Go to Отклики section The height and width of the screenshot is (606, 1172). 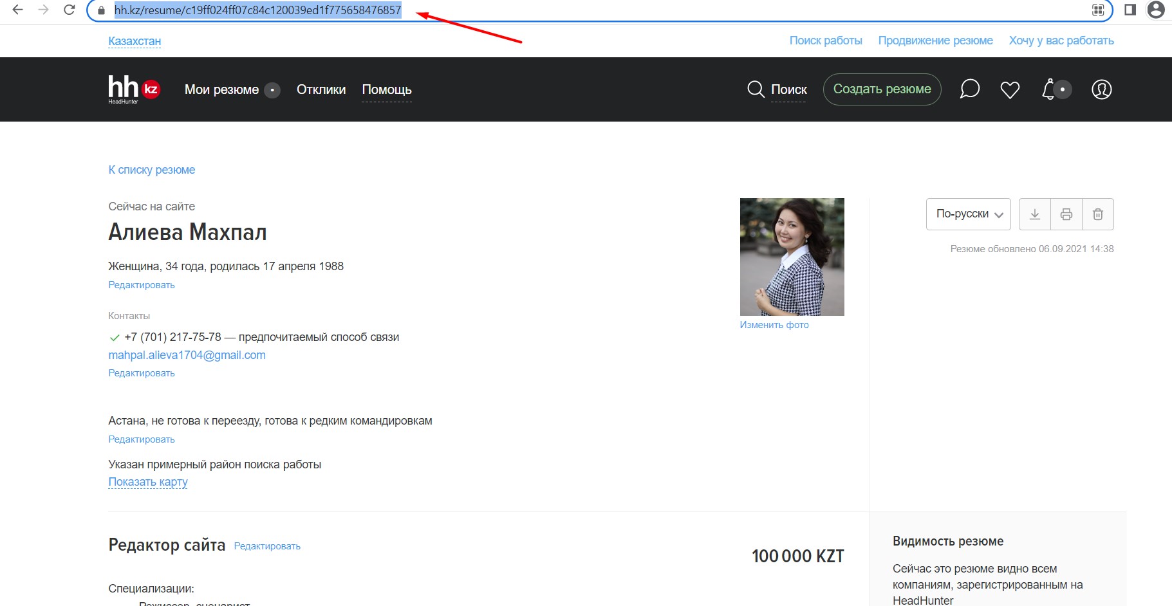tap(321, 89)
